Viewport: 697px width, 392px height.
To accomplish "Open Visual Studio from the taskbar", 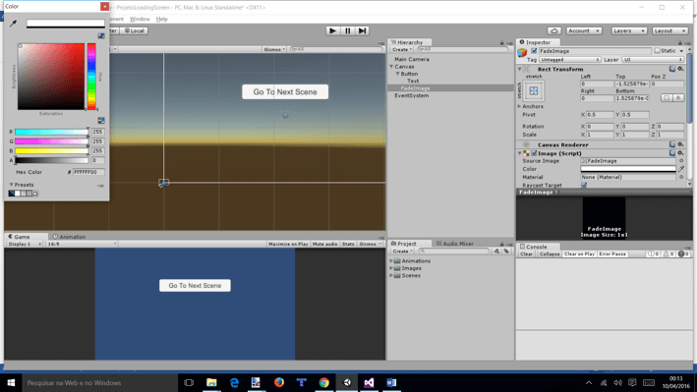I will (369, 382).
